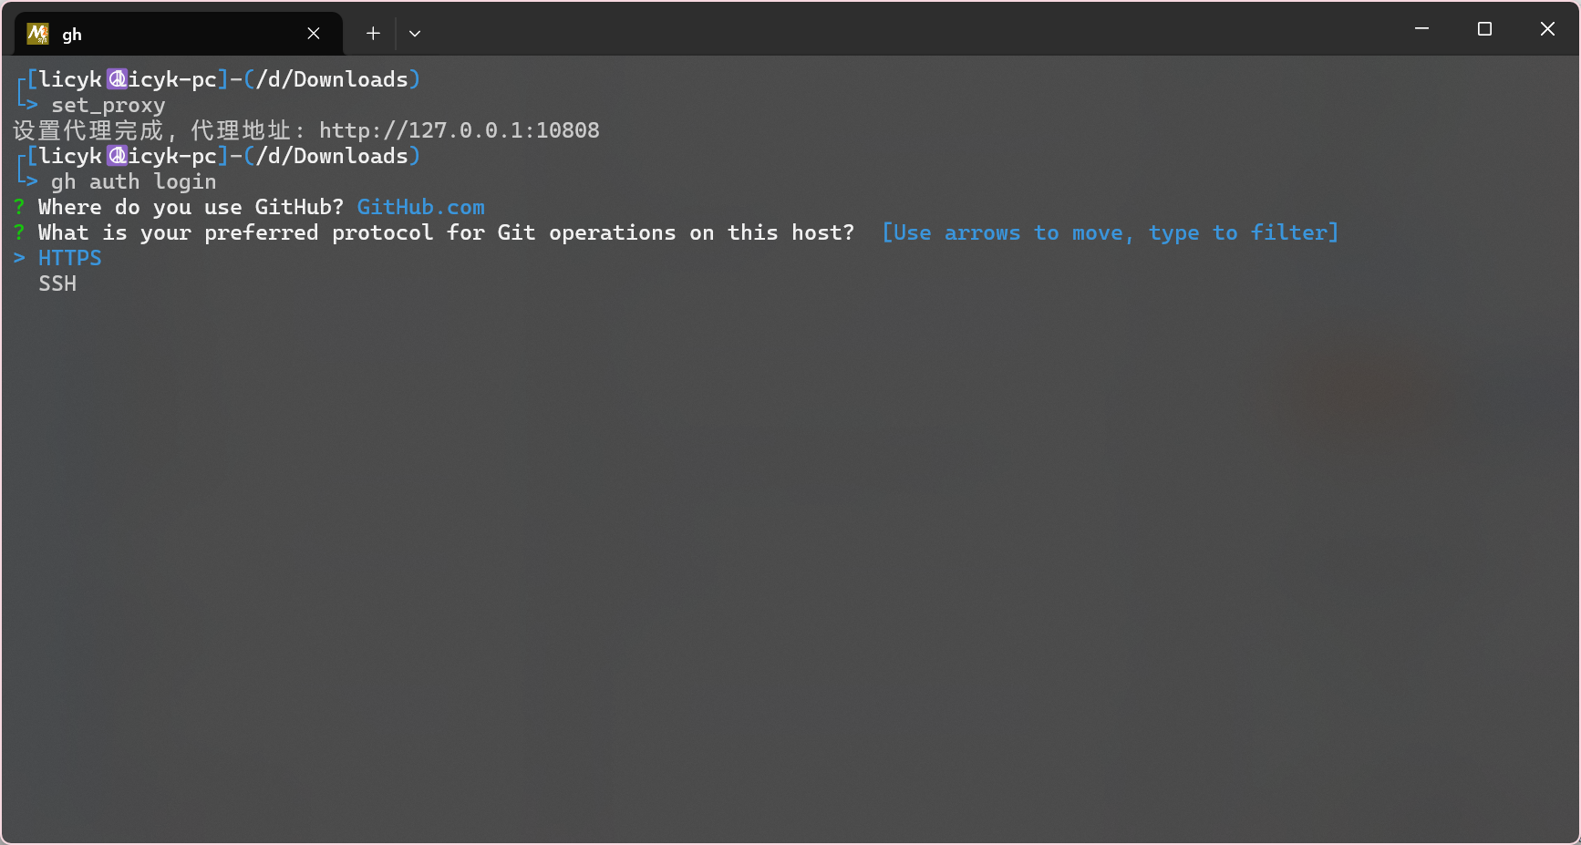Close the terminal window
The height and width of the screenshot is (845, 1581).
pyautogui.click(x=1547, y=29)
